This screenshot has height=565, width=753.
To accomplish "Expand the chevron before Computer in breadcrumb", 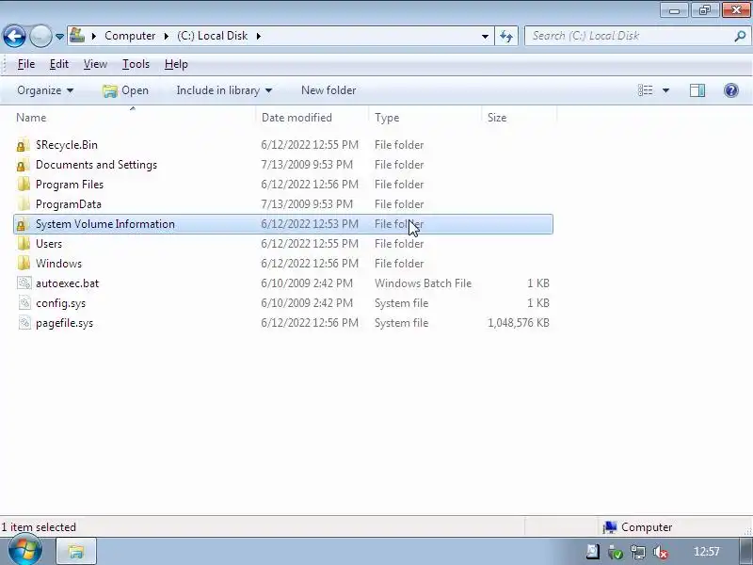I will (x=94, y=36).
